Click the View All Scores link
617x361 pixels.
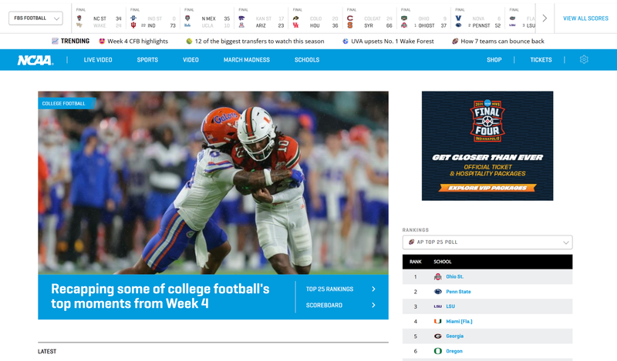585,18
